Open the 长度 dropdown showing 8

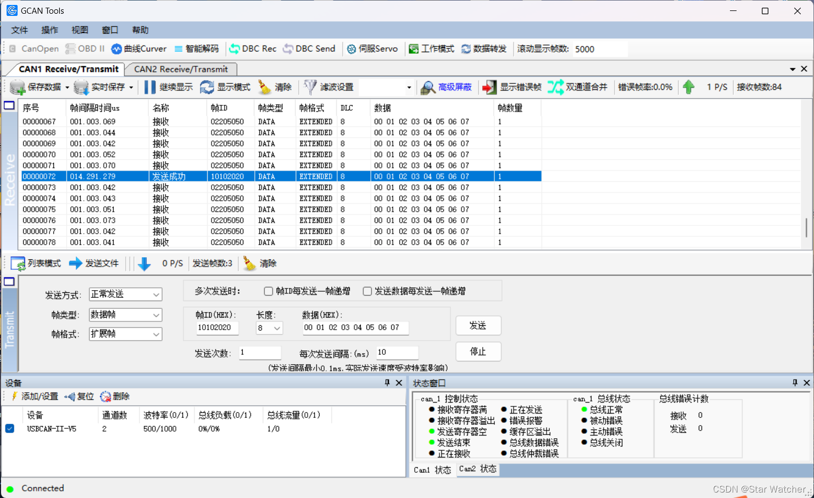tap(269, 328)
